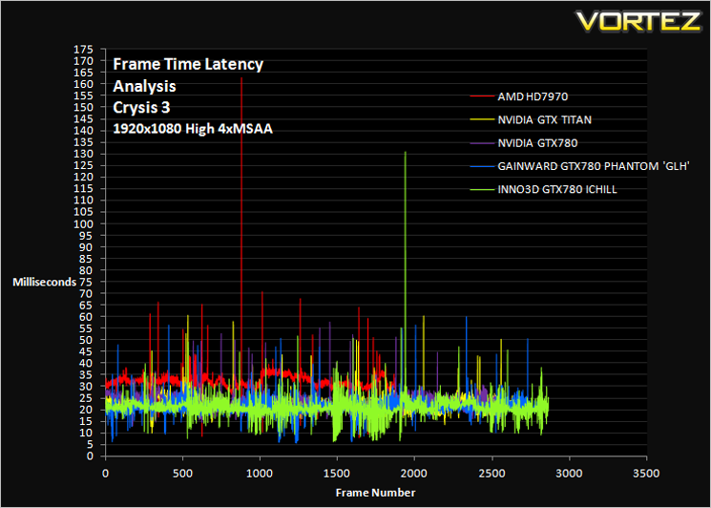Viewport: 711px width, 508px height.
Task: Click the green INNO3D legend line
Action: (482, 190)
